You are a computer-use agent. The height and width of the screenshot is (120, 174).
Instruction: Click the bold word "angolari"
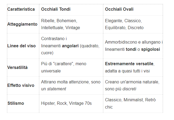(x=70, y=46)
